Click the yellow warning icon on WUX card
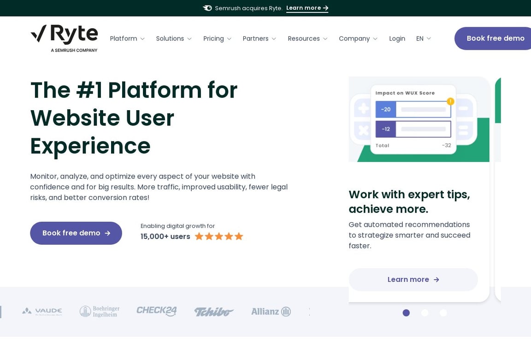 click(x=450, y=101)
